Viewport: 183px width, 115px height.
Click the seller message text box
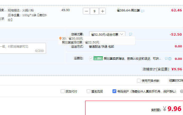click(x=23, y=48)
